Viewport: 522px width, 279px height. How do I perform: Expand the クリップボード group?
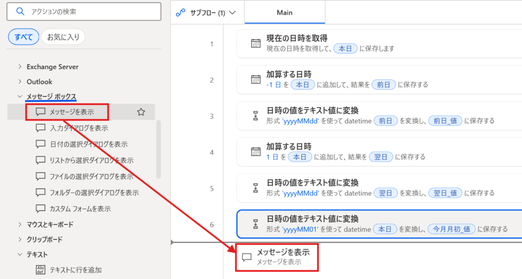[x=20, y=239]
